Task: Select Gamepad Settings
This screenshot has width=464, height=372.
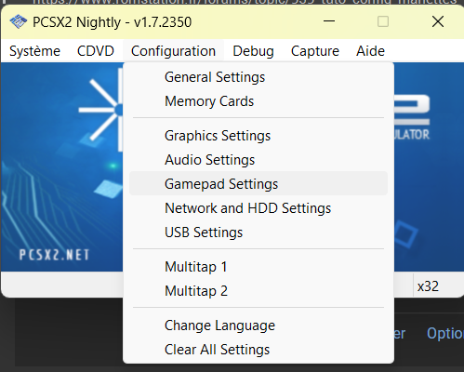Action: pos(259,183)
